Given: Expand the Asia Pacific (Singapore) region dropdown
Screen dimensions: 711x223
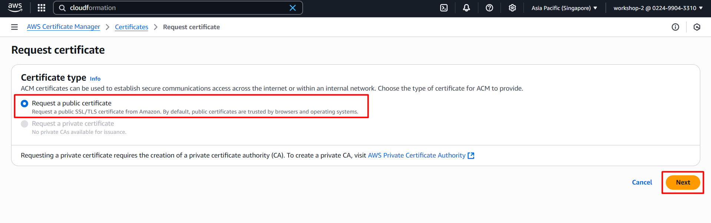Looking at the screenshot, I should (x=564, y=8).
